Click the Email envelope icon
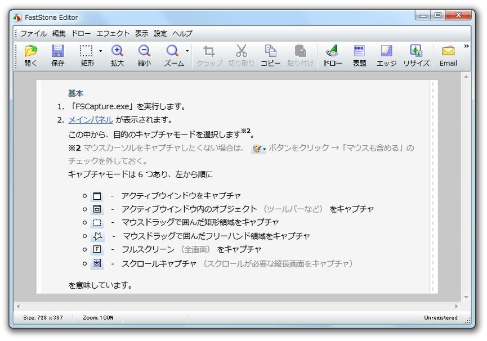This screenshot has height=341, width=487. pyautogui.click(x=448, y=51)
